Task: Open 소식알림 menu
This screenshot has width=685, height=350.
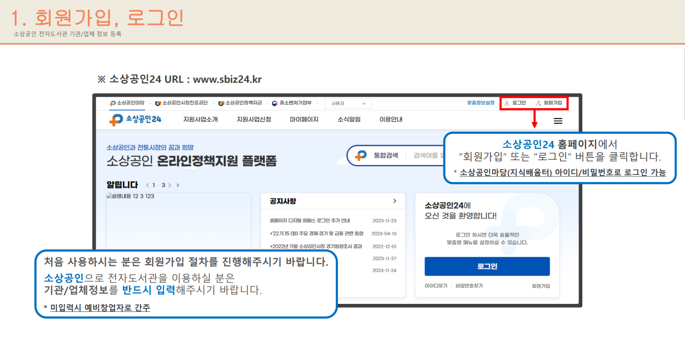Action: 349,119
